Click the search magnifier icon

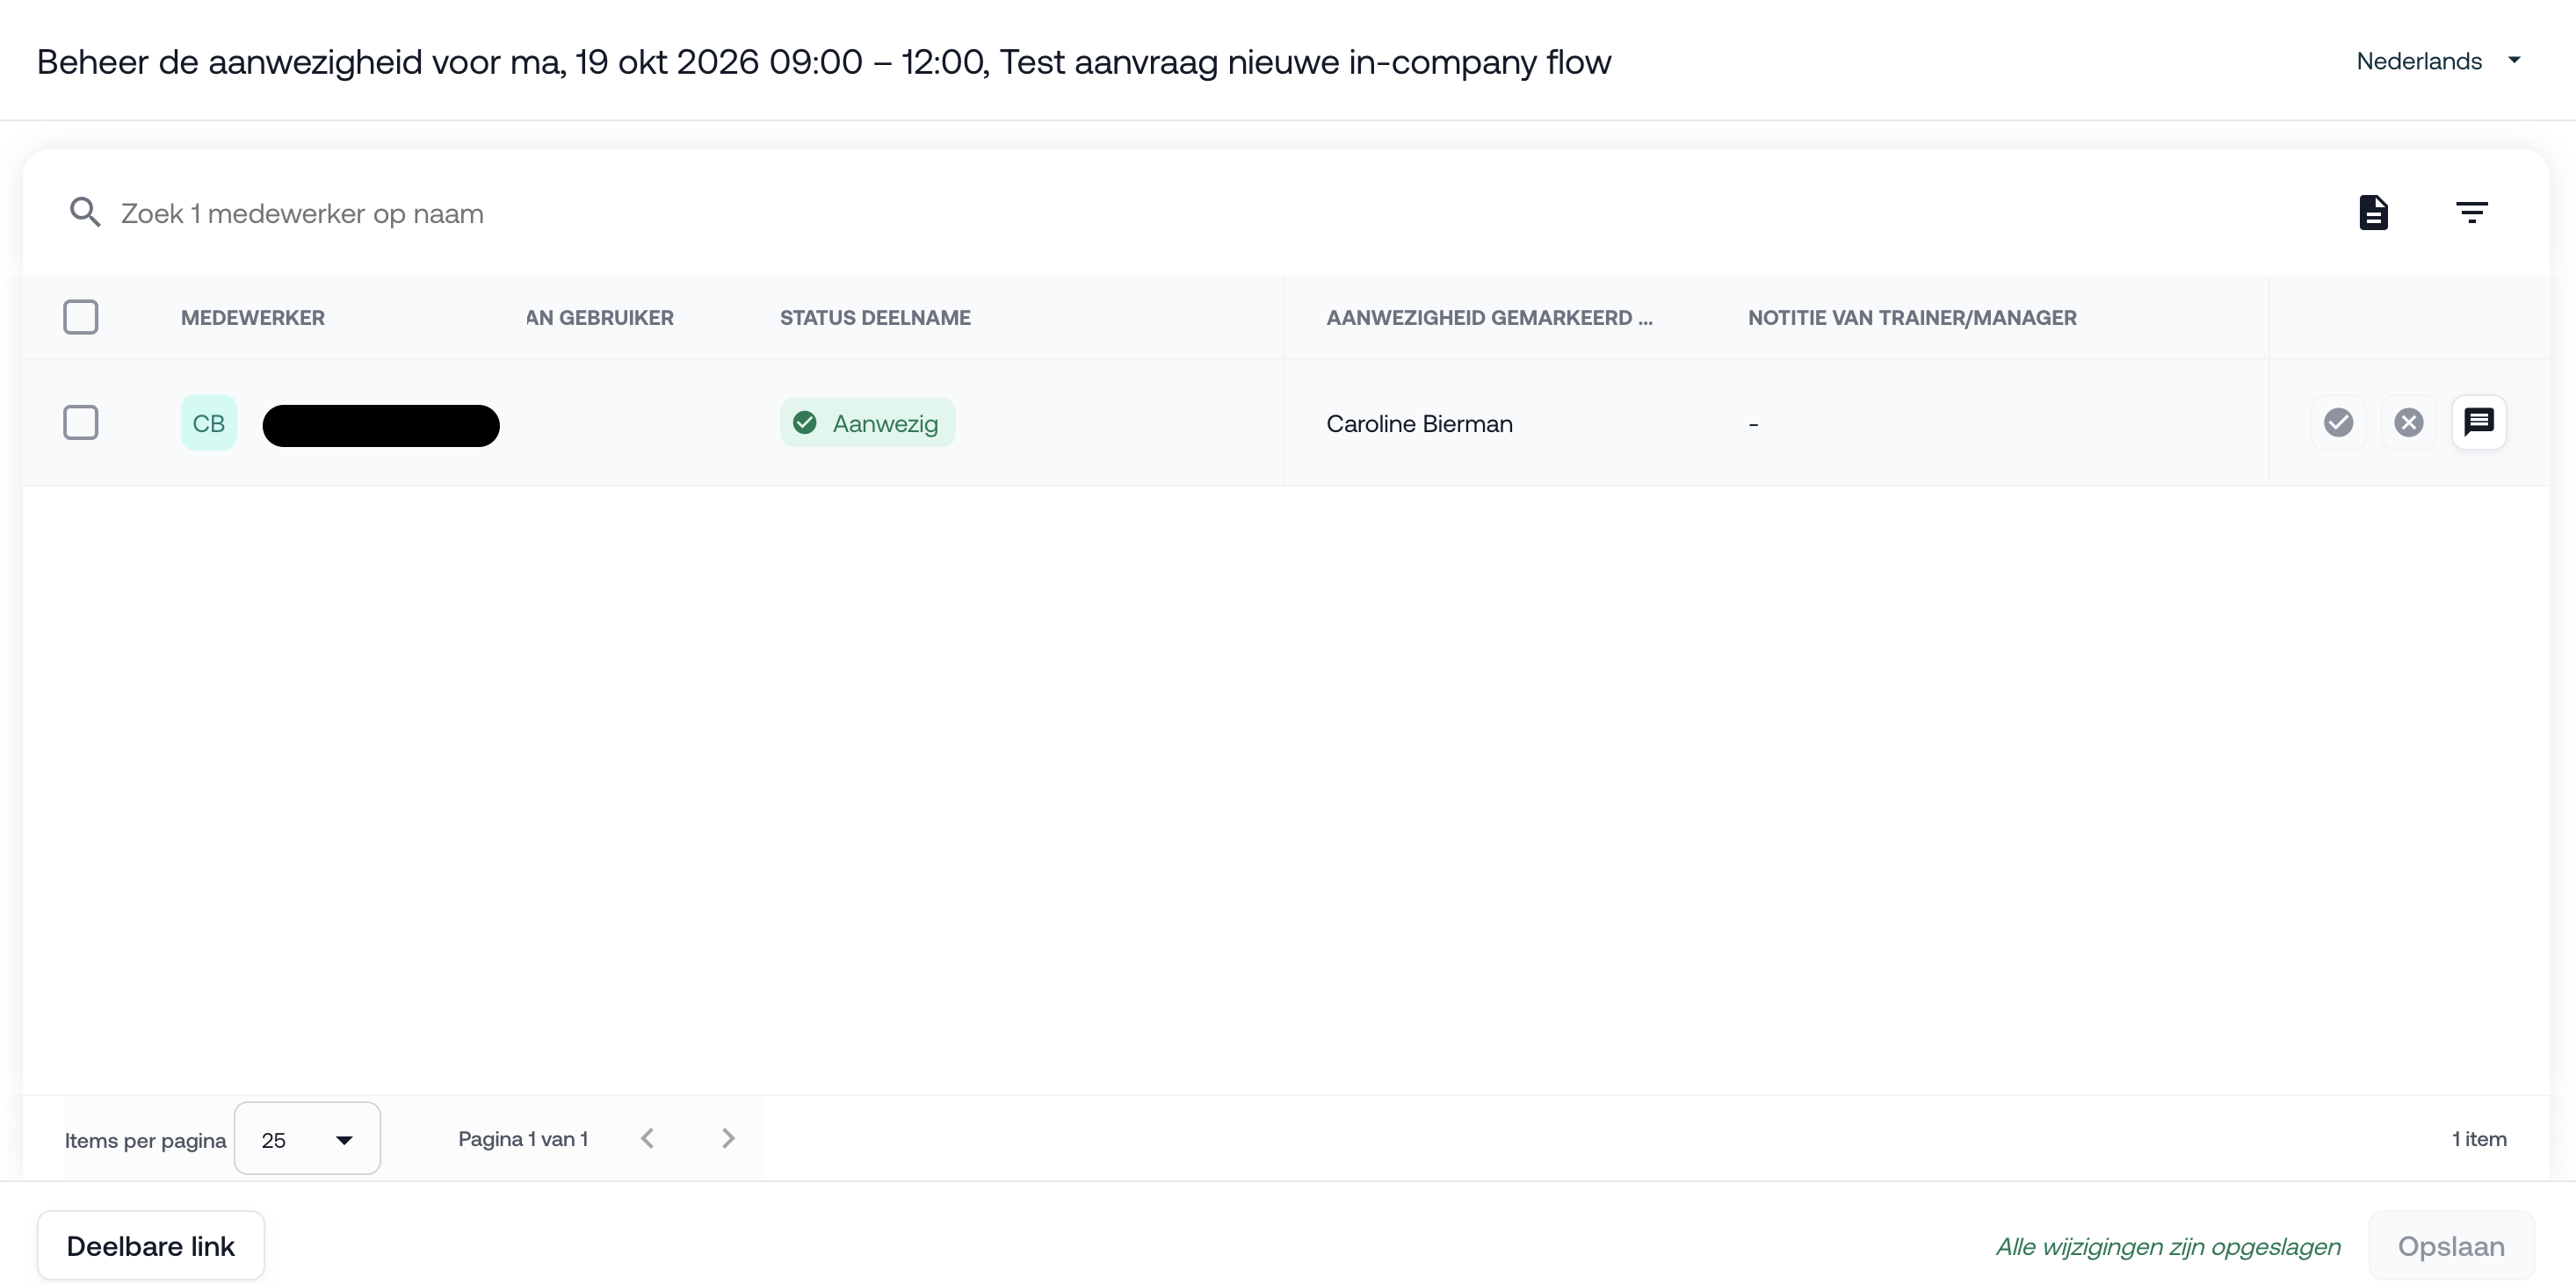85,212
